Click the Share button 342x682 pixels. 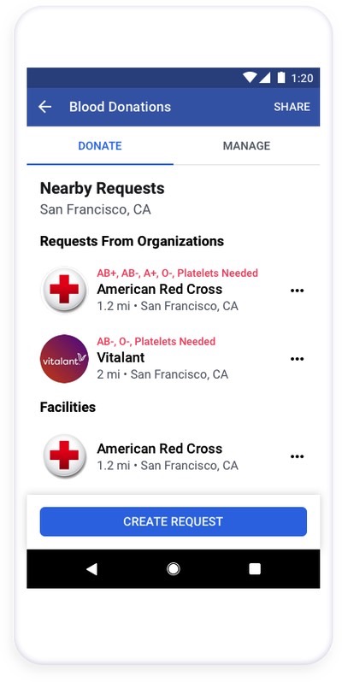pyautogui.click(x=292, y=107)
